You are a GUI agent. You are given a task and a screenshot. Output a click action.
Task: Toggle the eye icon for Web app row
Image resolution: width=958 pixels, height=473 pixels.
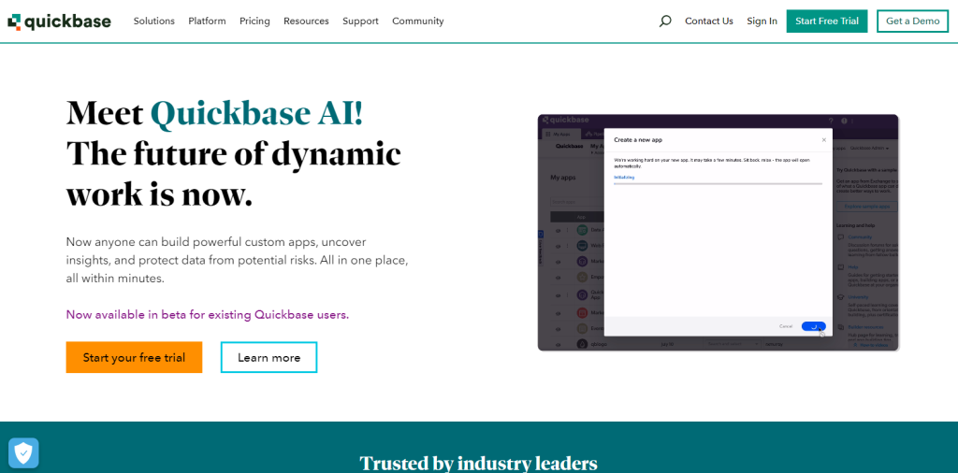tap(558, 246)
